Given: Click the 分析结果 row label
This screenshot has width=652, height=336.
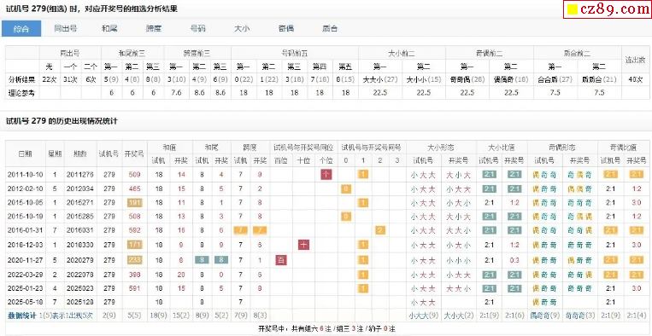Looking at the screenshot, I should (22, 79).
